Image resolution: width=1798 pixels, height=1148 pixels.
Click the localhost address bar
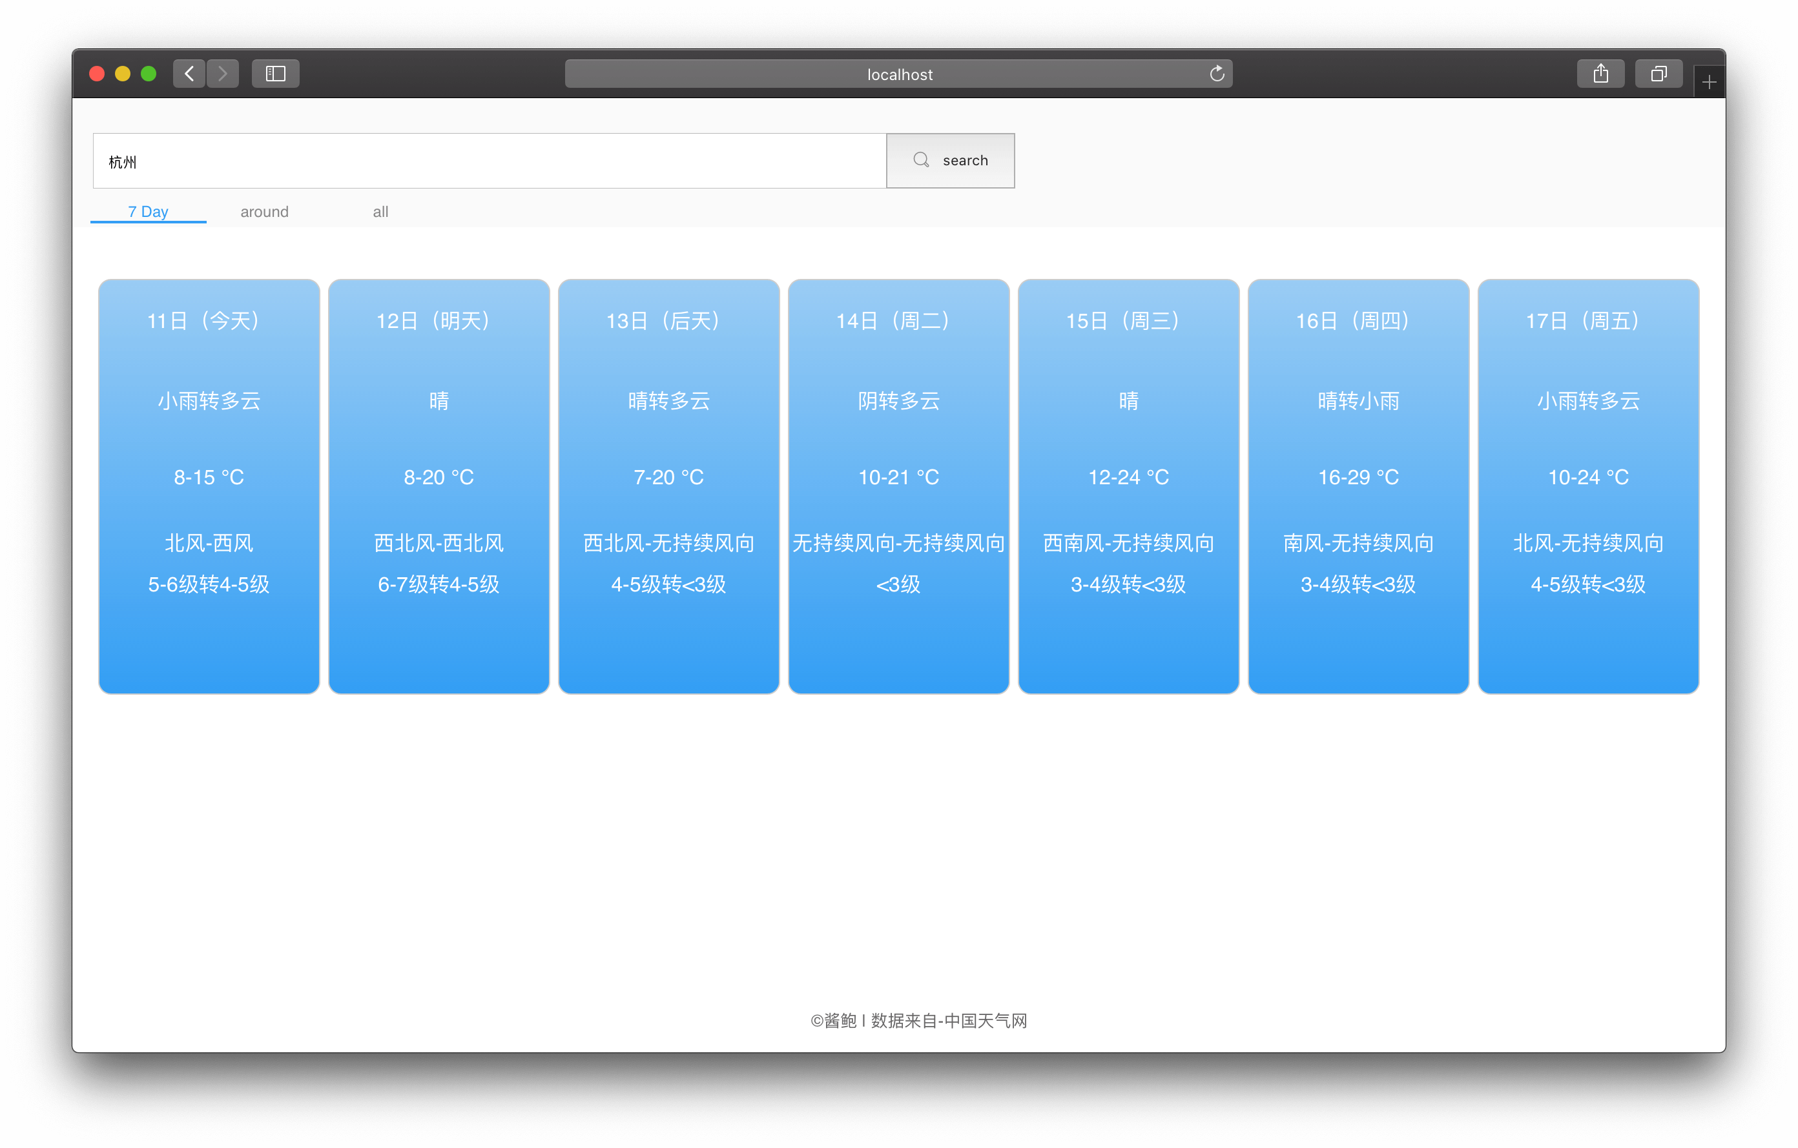898,74
